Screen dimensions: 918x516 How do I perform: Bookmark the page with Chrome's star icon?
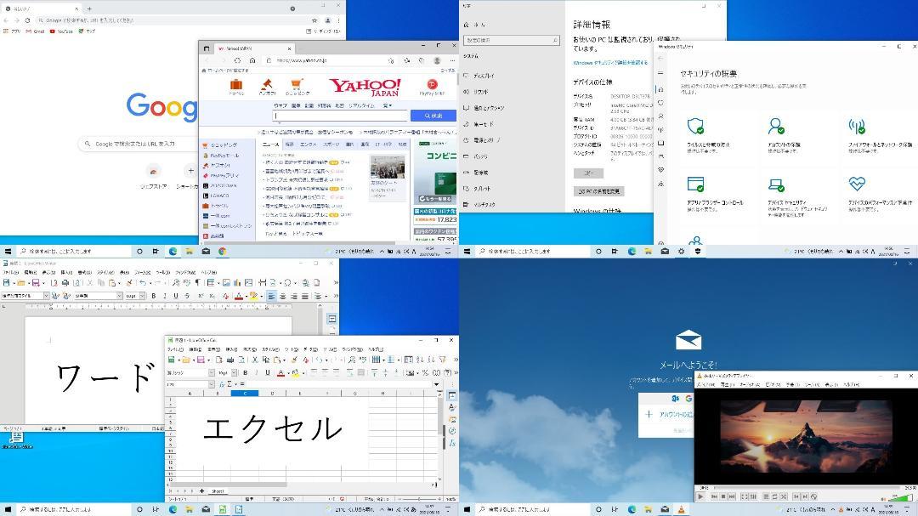click(314, 20)
